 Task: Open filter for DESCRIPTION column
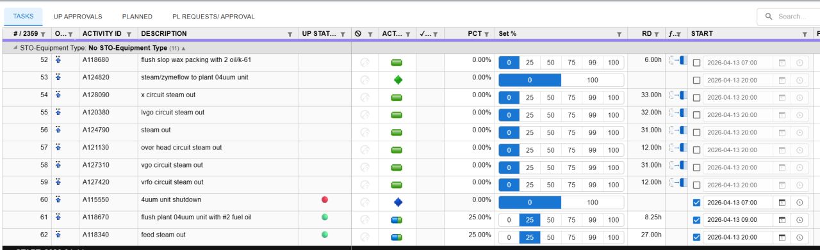click(x=290, y=34)
